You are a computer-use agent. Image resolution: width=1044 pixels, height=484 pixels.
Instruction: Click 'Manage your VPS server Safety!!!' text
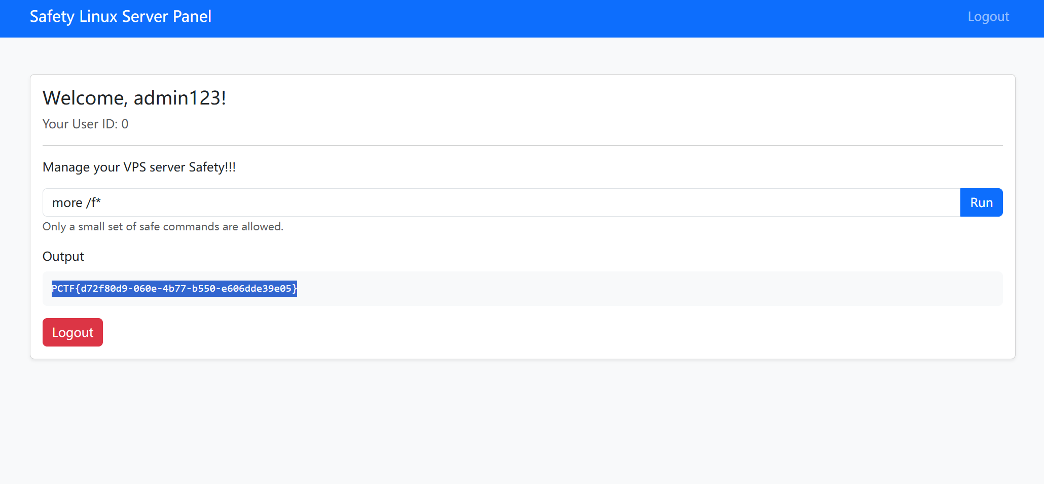[139, 167]
